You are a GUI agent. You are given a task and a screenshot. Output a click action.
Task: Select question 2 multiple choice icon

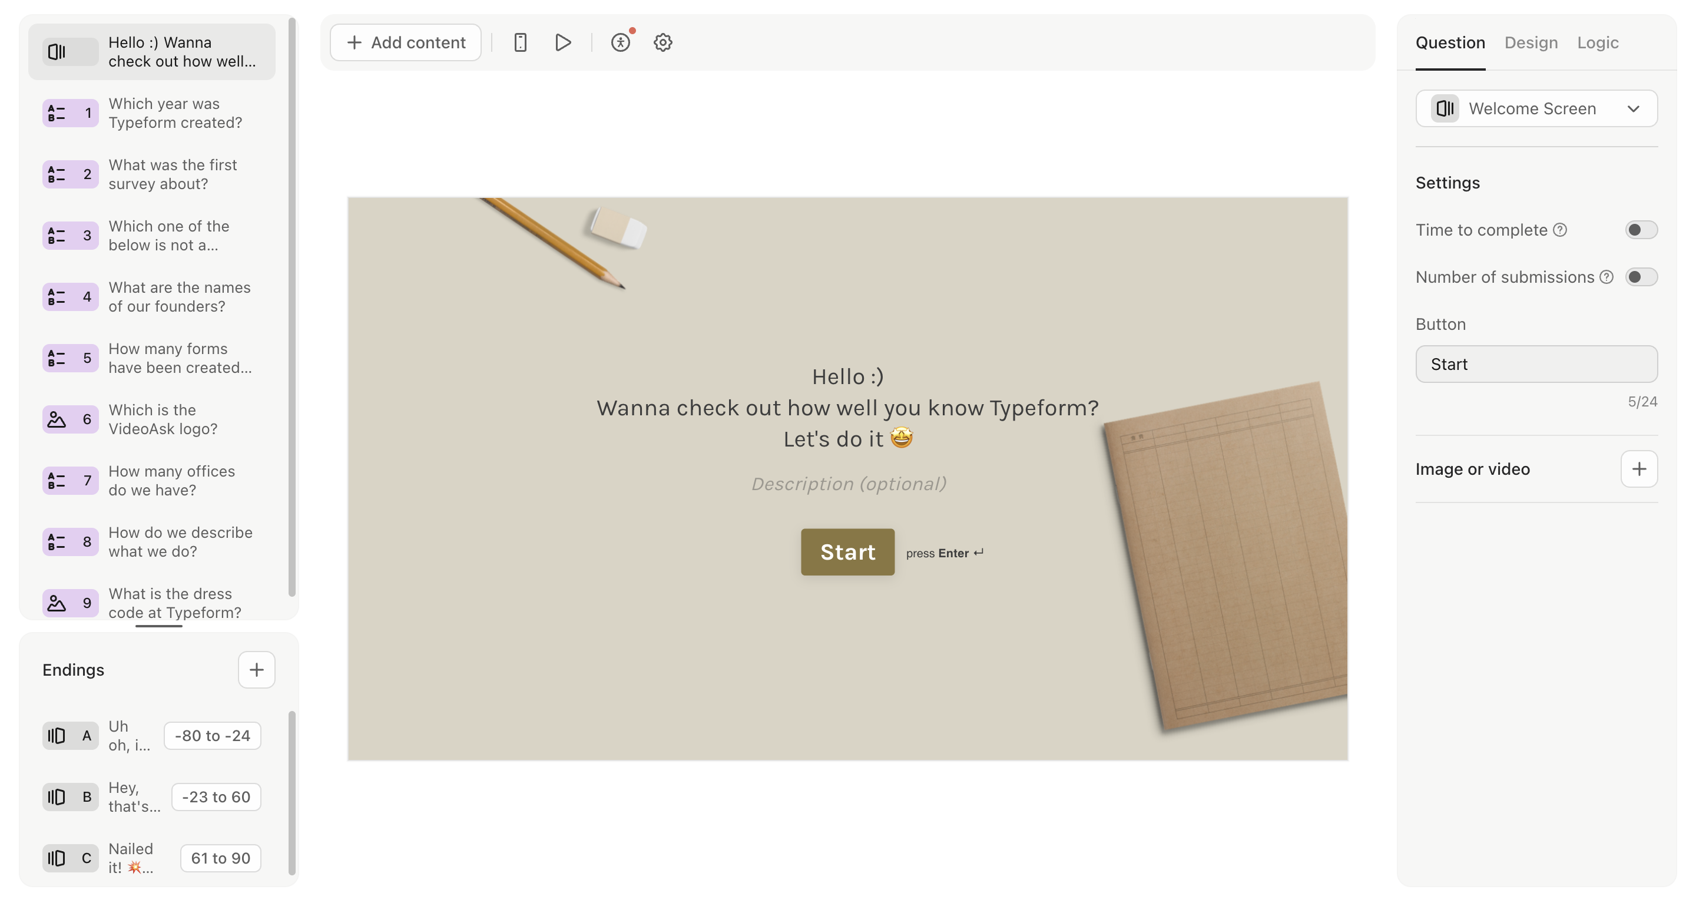pyautogui.click(x=71, y=174)
